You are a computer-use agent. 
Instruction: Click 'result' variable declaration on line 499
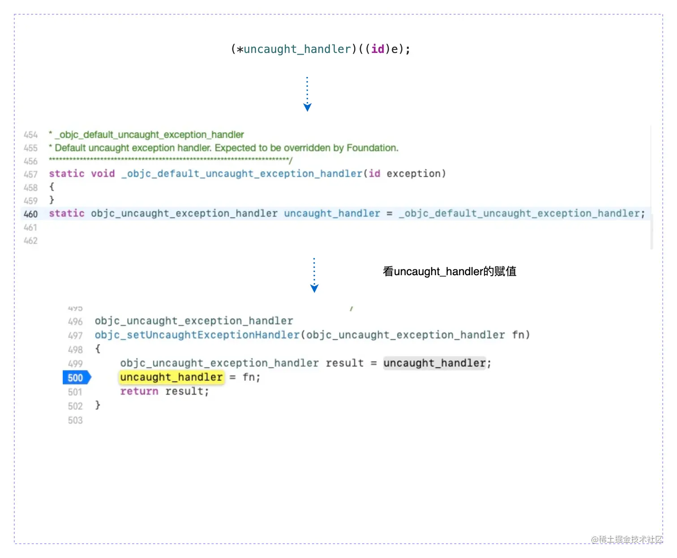(x=345, y=363)
